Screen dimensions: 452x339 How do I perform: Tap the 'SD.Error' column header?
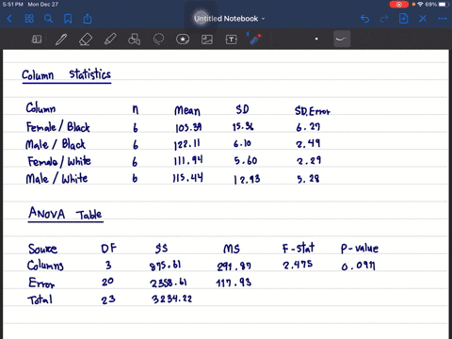coord(313,111)
